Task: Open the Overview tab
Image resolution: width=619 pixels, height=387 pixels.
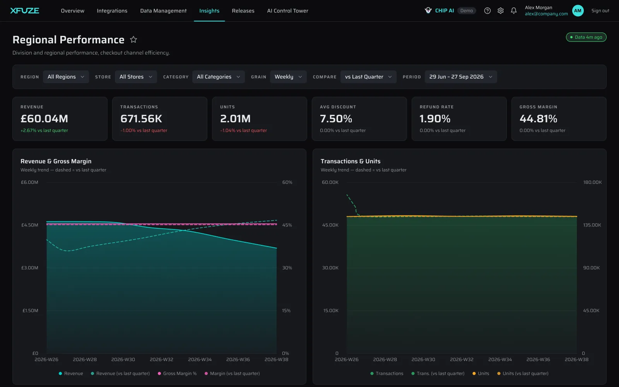Action: [x=72, y=11]
